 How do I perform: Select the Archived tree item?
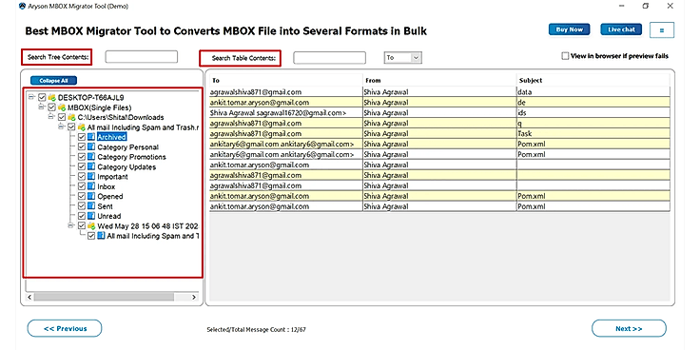(111, 137)
